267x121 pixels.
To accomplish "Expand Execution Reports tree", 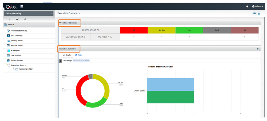I will tap(18, 65).
